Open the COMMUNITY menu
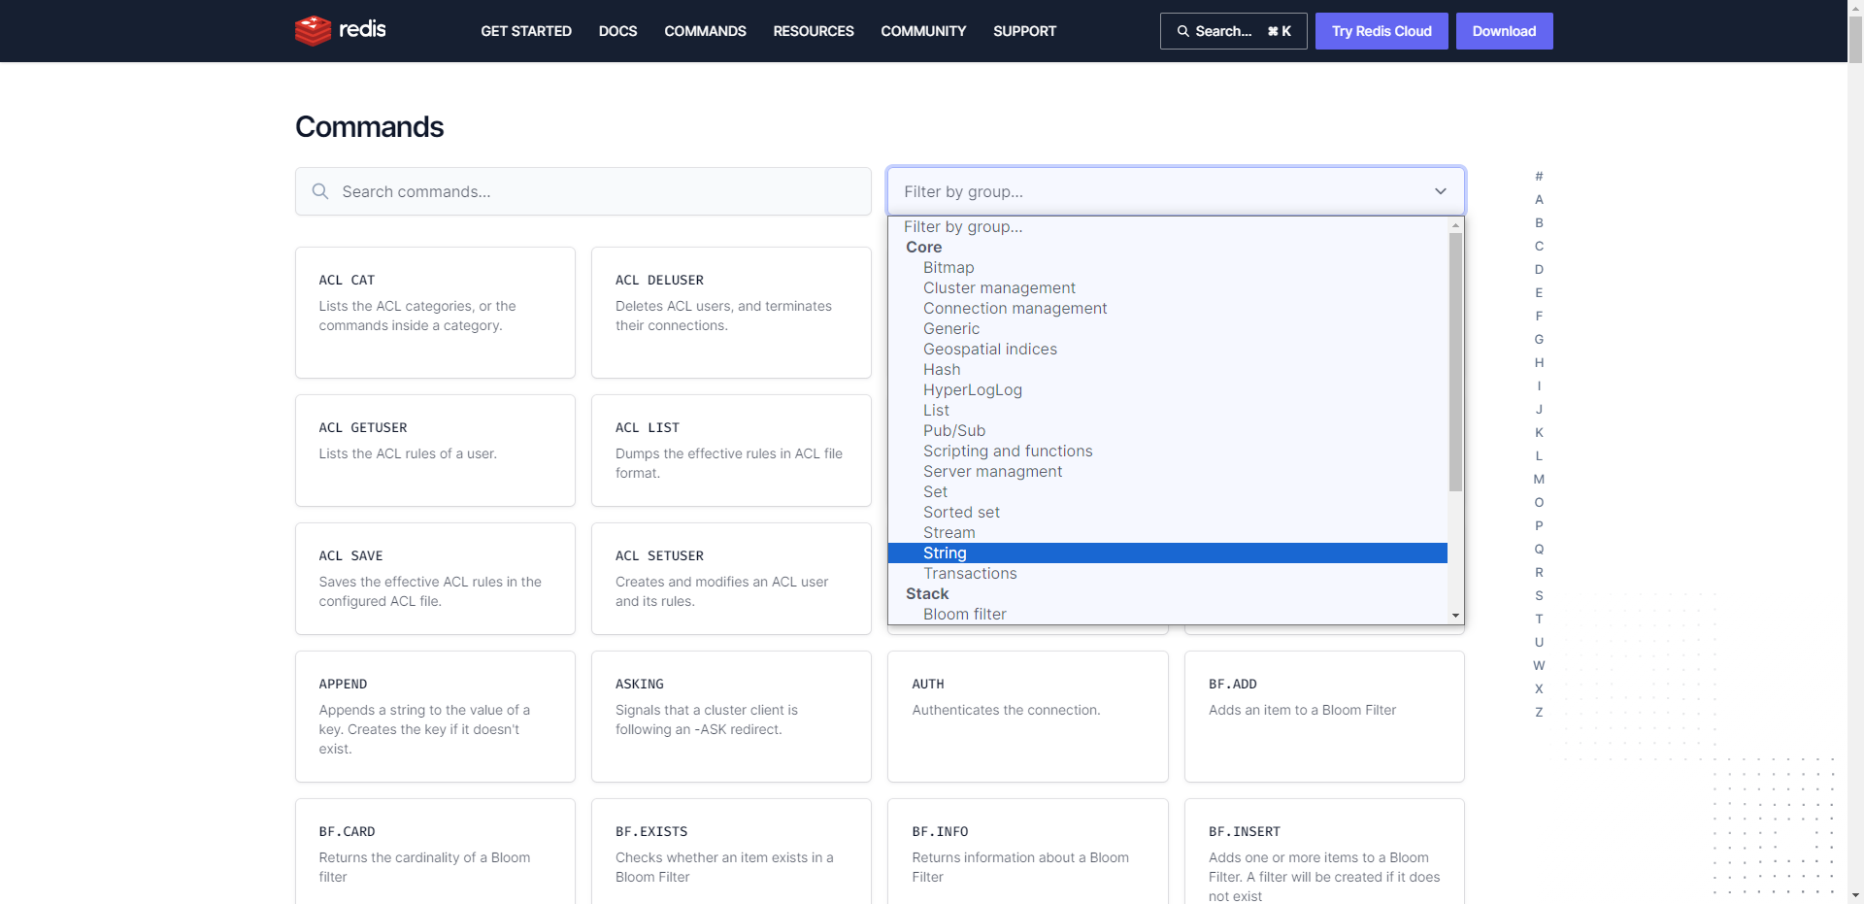This screenshot has width=1864, height=904. pos(923,31)
